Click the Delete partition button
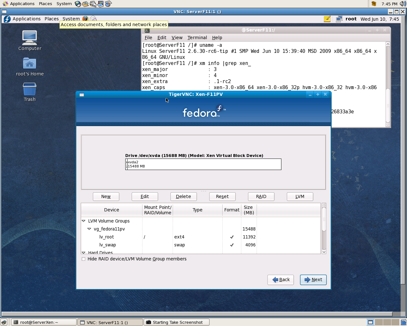 coord(183,196)
